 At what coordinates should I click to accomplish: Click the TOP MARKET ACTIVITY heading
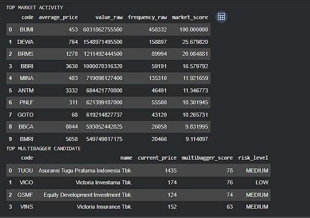click(35, 8)
